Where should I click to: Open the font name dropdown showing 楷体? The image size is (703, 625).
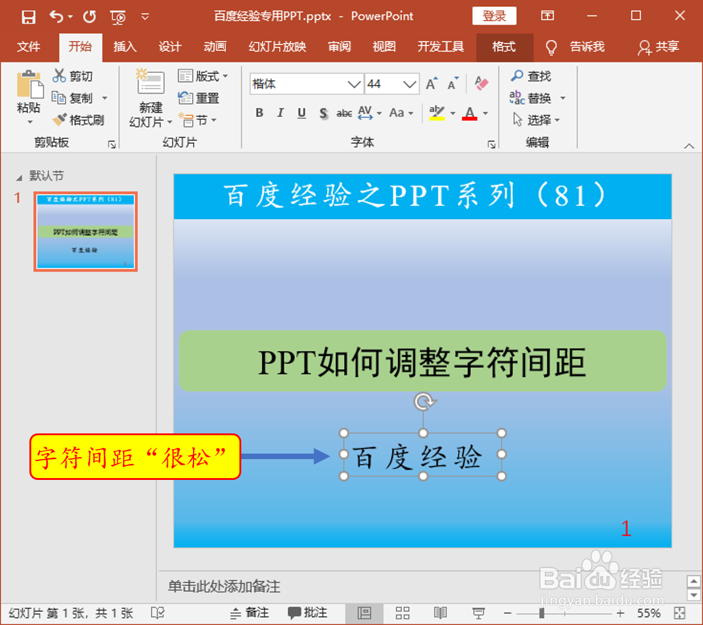[x=354, y=84]
